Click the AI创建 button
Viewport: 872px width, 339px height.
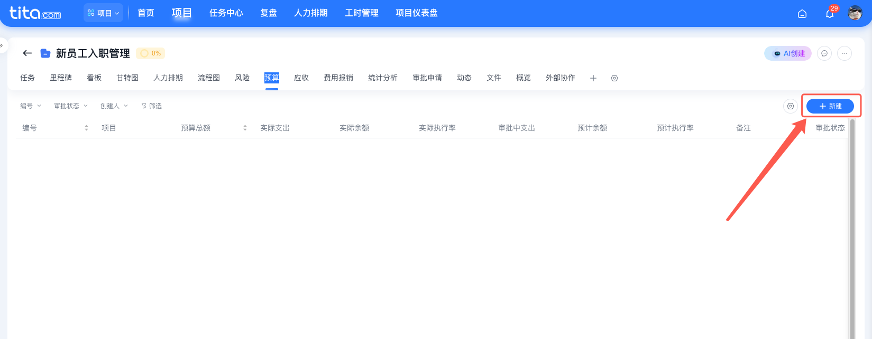tap(788, 53)
